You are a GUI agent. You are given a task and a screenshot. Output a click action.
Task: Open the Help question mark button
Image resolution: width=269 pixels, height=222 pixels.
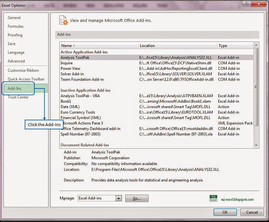pos(247,4)
